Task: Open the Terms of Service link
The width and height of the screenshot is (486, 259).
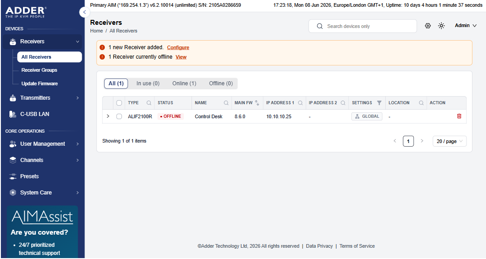Action: [357, 246]
